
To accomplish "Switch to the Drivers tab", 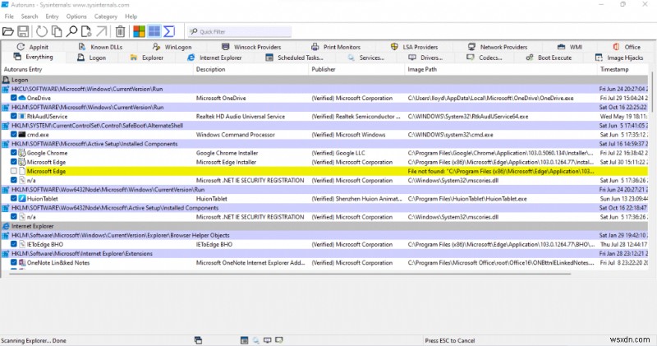I will point(425,58).
